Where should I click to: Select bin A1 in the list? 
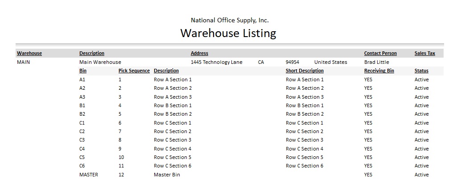click(x=82, y=79)
